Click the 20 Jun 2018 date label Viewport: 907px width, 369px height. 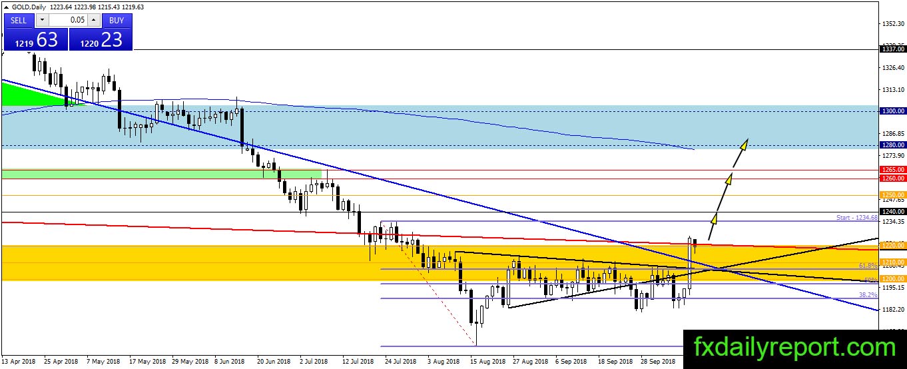275,361
